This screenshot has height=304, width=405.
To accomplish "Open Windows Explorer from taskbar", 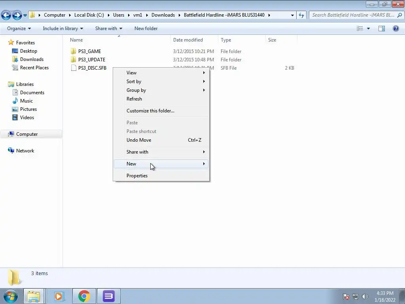I will 34,296.
